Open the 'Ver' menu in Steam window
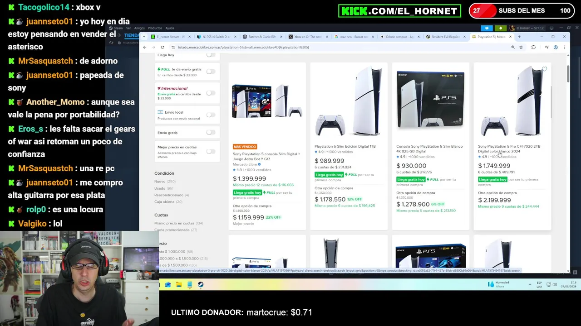581x326 pixels. pyautogui.click(x=128, y=28)
